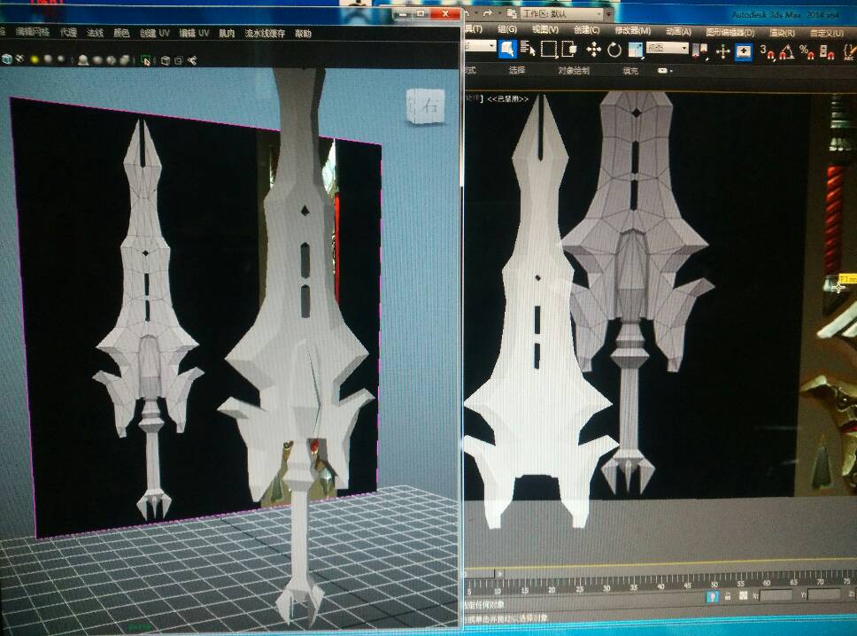The height and width of the screenshot is (636, 857).
Task: Click the branching nodes icon in Maya toolbar
Action: coord(192,60)
